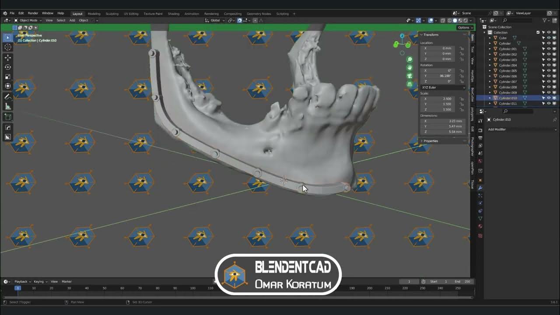560x315 pixels.
Task: Click the viewport zoom magnifier gizmo
Action: tap(409, 59)
